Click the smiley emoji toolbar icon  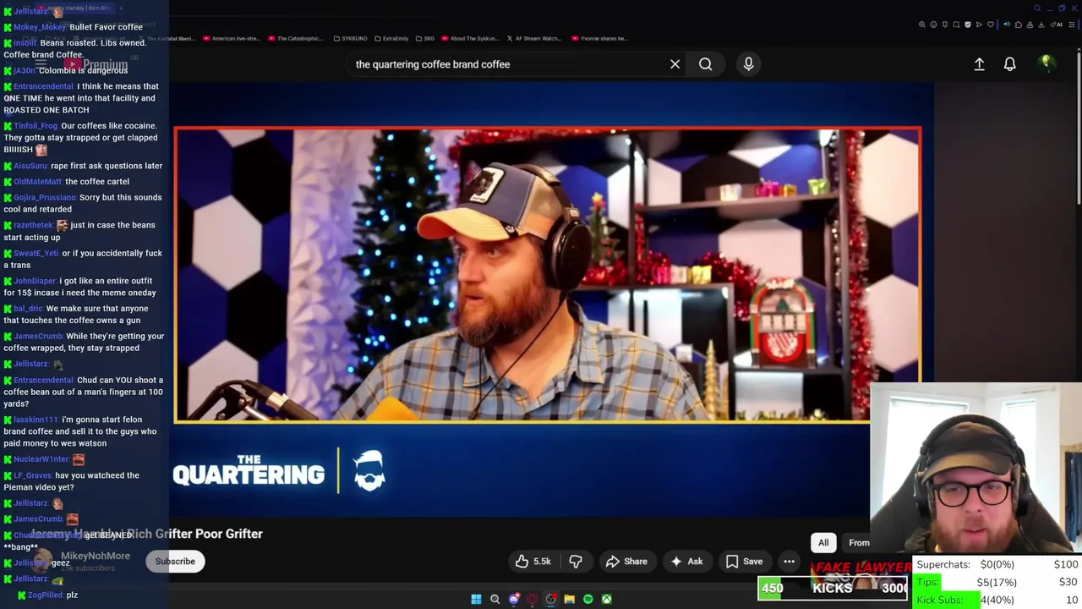pos(933,25)
